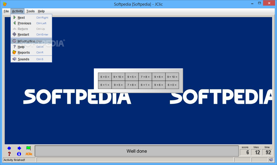277x165 pixels.
Task: Click the top row '9 + 5 =' cell
Action: pos(132,77)
